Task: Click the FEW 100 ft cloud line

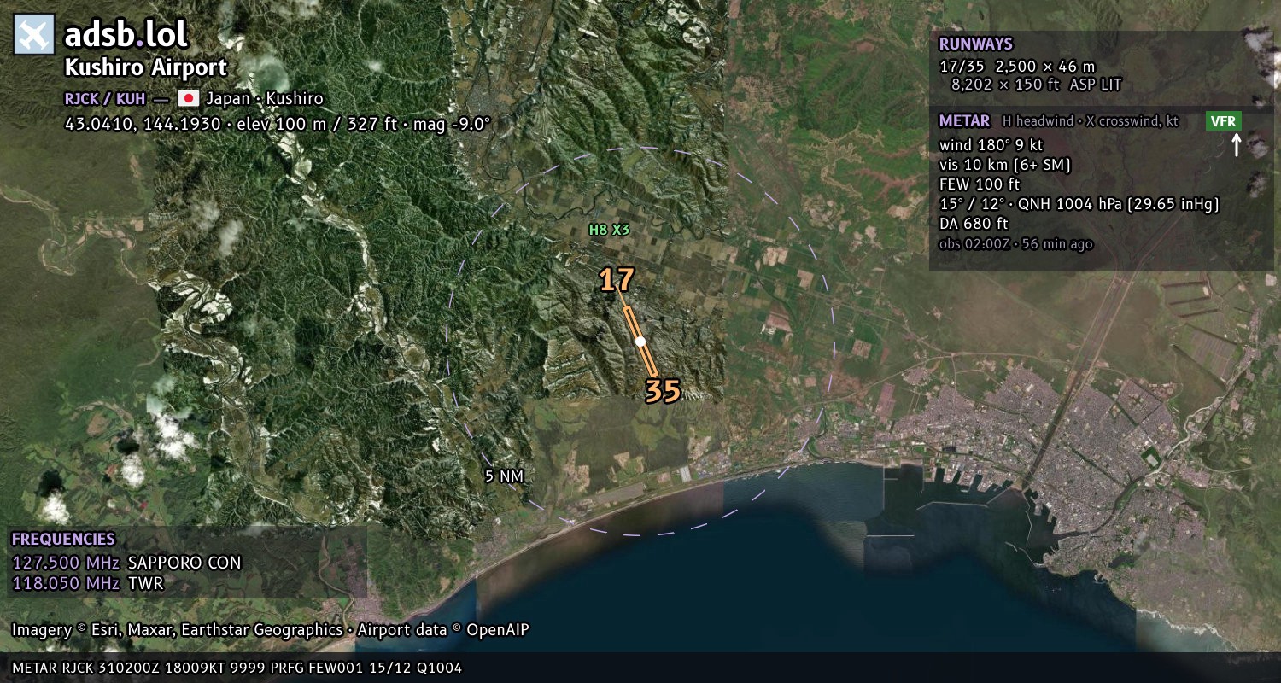Action: (x=980, y=184)
